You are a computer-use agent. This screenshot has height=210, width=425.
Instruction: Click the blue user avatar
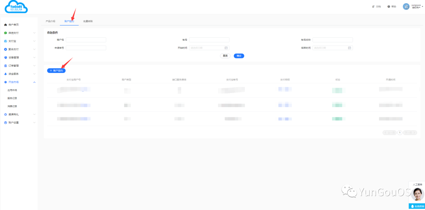pos(406,7)
